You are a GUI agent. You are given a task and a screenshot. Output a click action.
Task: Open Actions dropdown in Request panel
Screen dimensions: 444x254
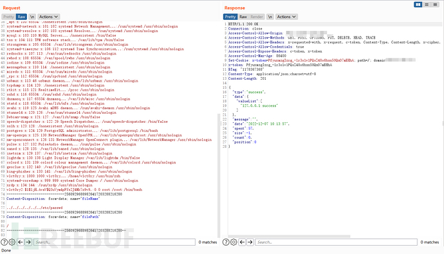(x=48, y=17)
